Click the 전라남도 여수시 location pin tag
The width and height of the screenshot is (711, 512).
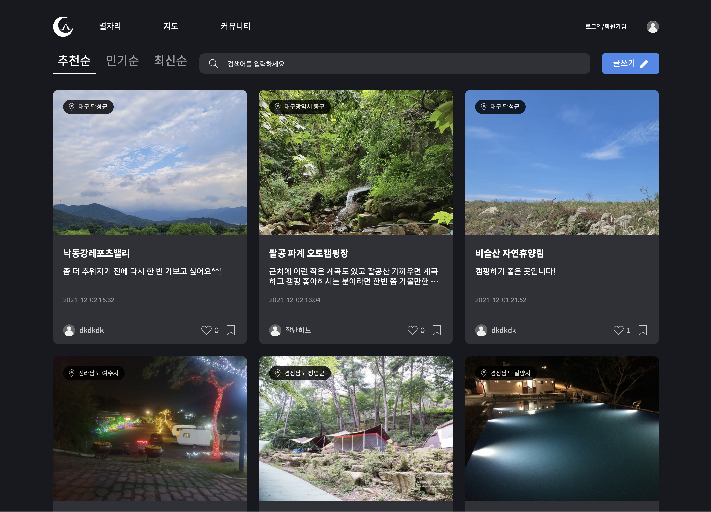pyautogui.click(x=93, y=373)
